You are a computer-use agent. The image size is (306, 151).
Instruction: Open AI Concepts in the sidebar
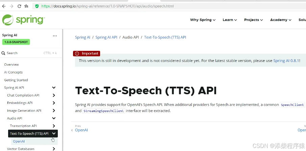(14, 72)
